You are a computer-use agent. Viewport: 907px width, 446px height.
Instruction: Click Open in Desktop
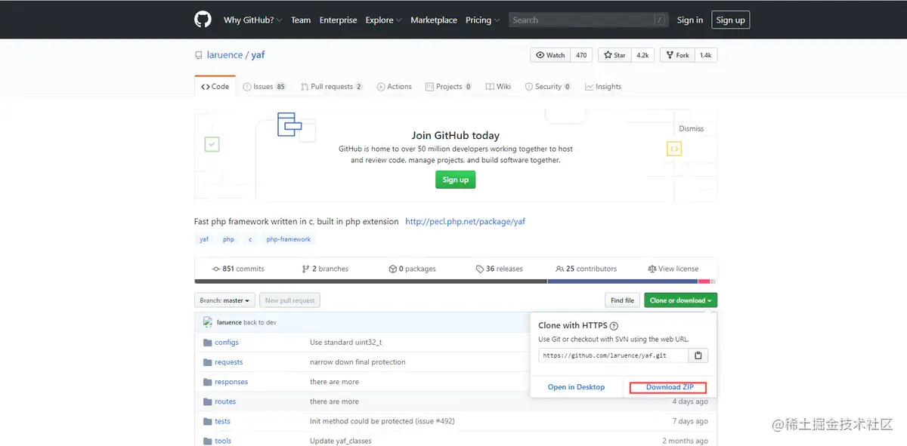click(576, 387)
